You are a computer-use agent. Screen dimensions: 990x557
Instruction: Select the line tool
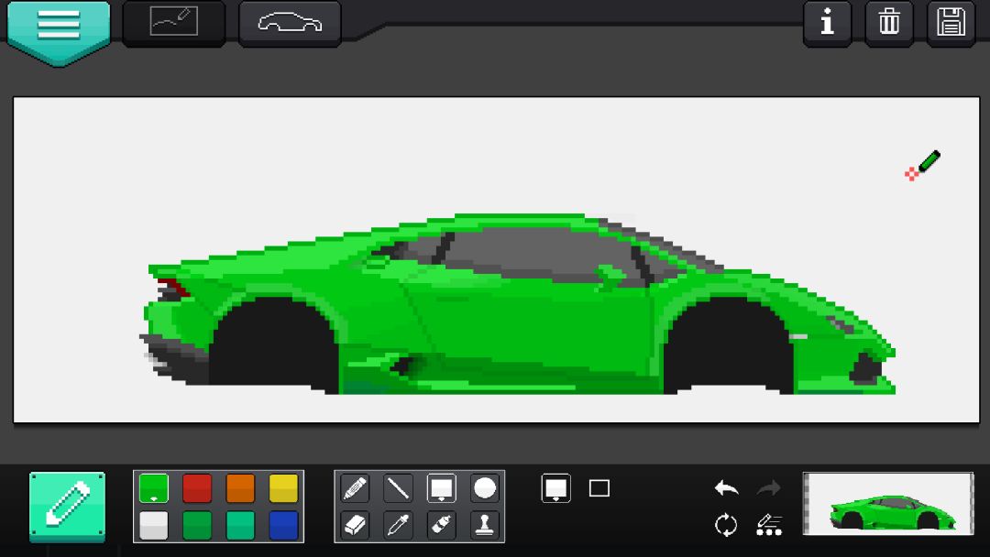click(399, 488)
